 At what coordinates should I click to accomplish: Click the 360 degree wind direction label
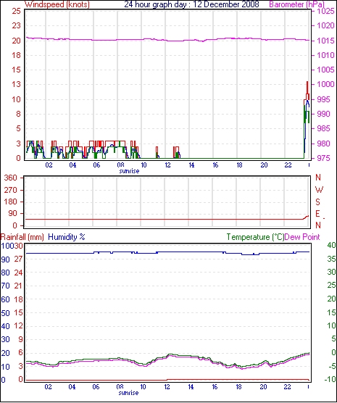pyautogui.click(x=11, y=178)
